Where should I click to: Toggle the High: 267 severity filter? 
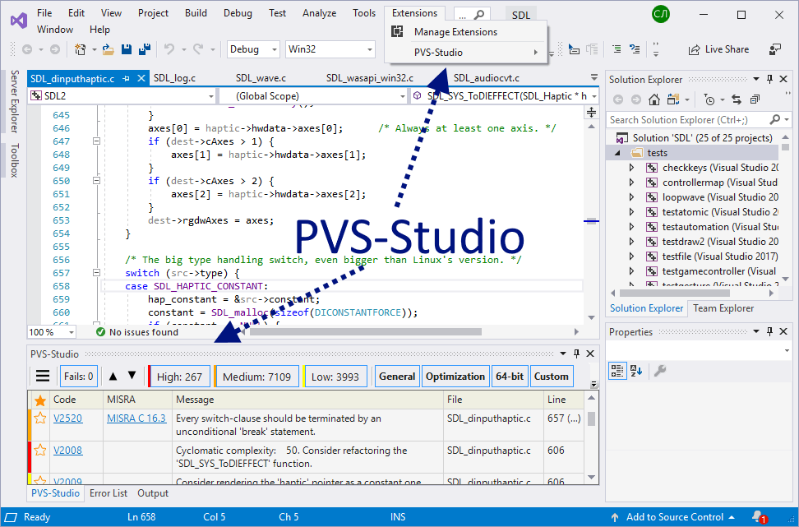point(178,376)
